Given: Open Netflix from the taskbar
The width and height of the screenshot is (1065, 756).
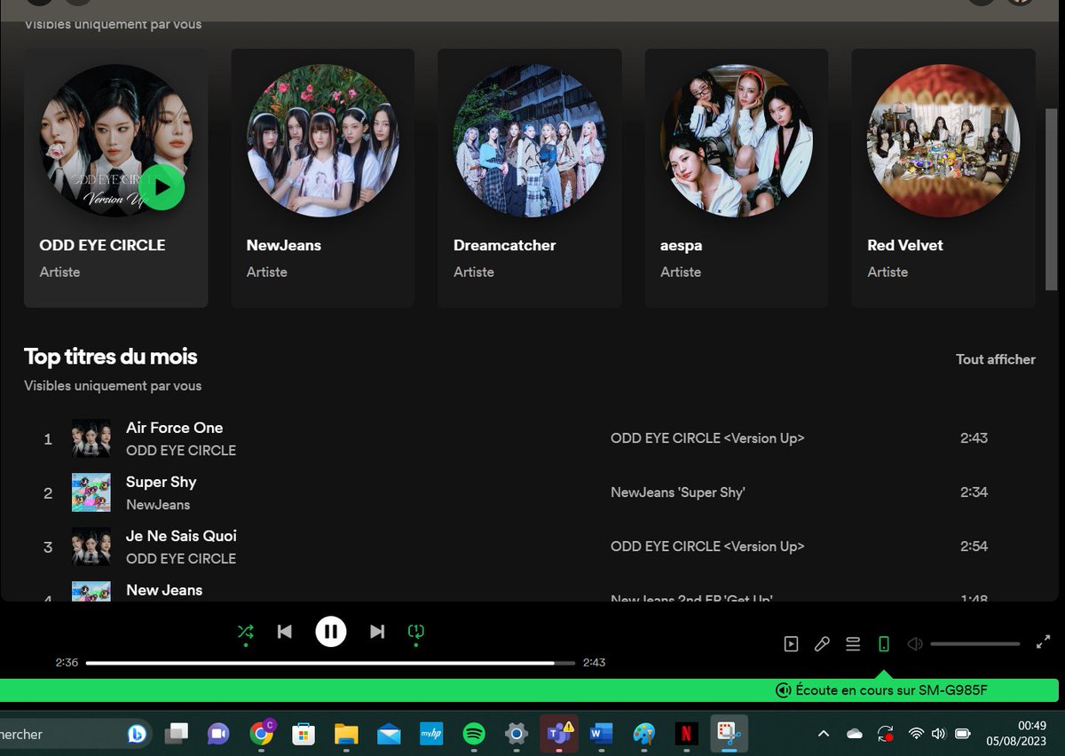Looking at the screenshot, I should [686, 734].
